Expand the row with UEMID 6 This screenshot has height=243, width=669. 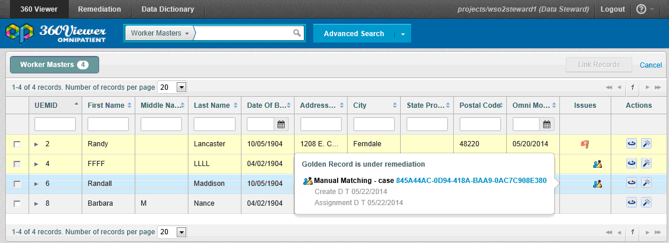point(36,184)
